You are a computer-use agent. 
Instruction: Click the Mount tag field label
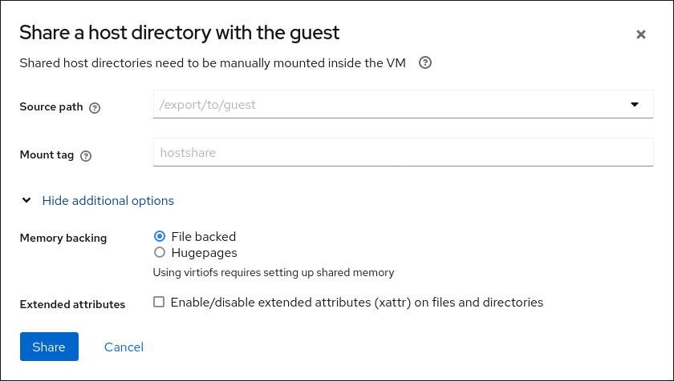pos(47,156)
